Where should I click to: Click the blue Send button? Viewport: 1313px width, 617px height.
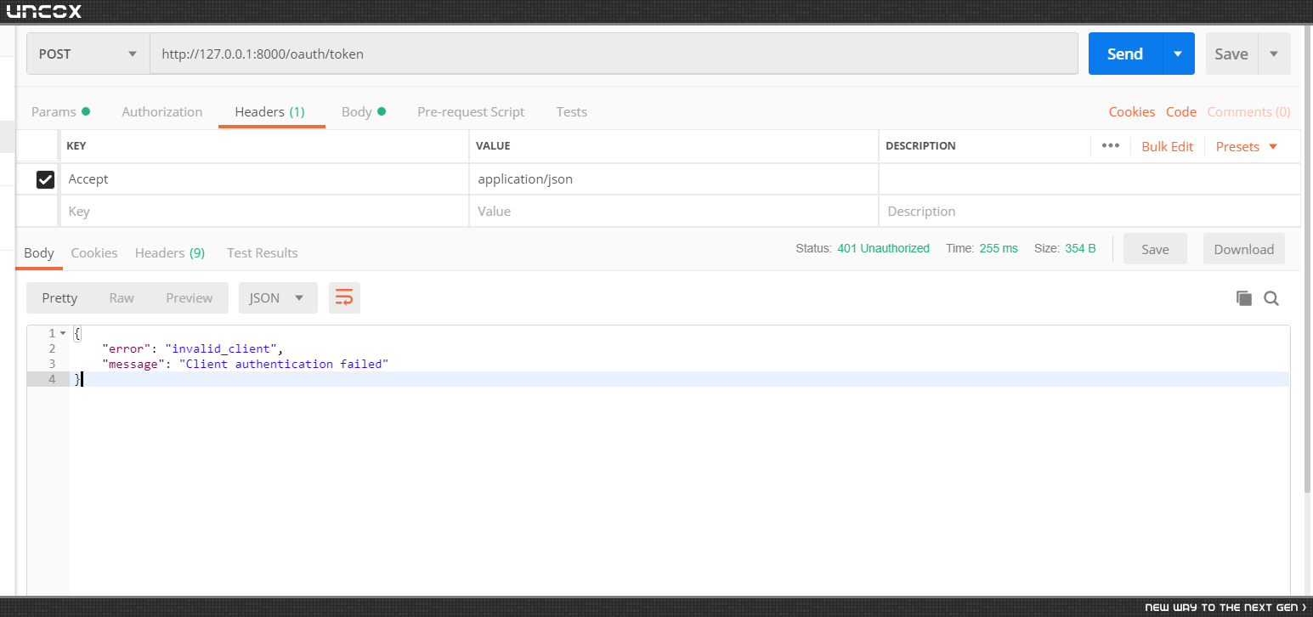coord(1124,54)
